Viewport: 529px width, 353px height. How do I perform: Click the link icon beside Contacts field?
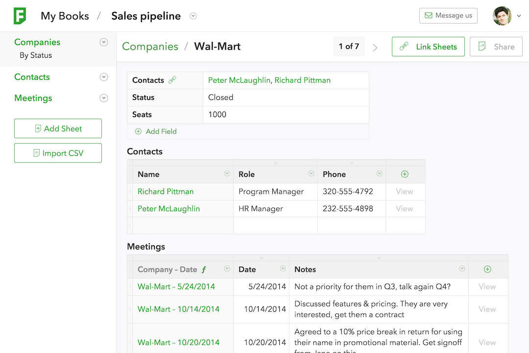[x=172, y=80]
